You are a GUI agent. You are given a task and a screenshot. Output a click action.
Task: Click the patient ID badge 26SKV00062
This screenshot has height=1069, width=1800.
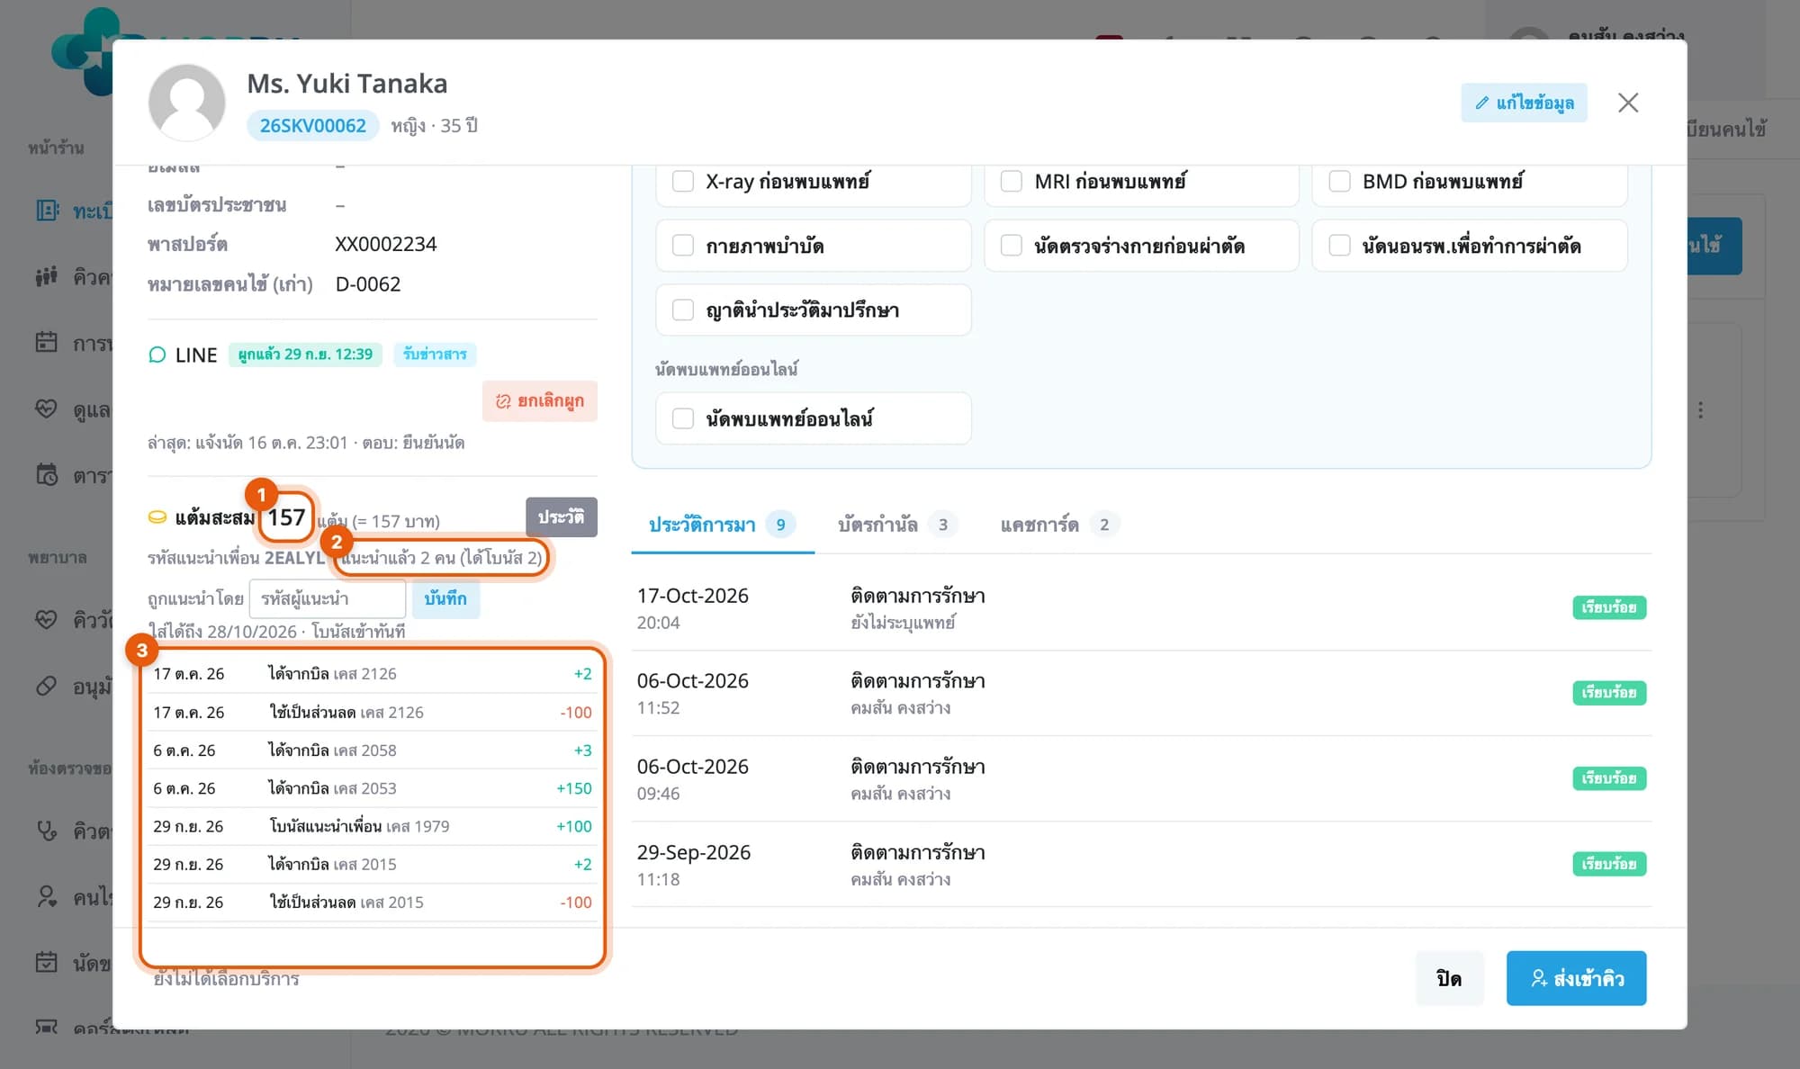[312, 126]
